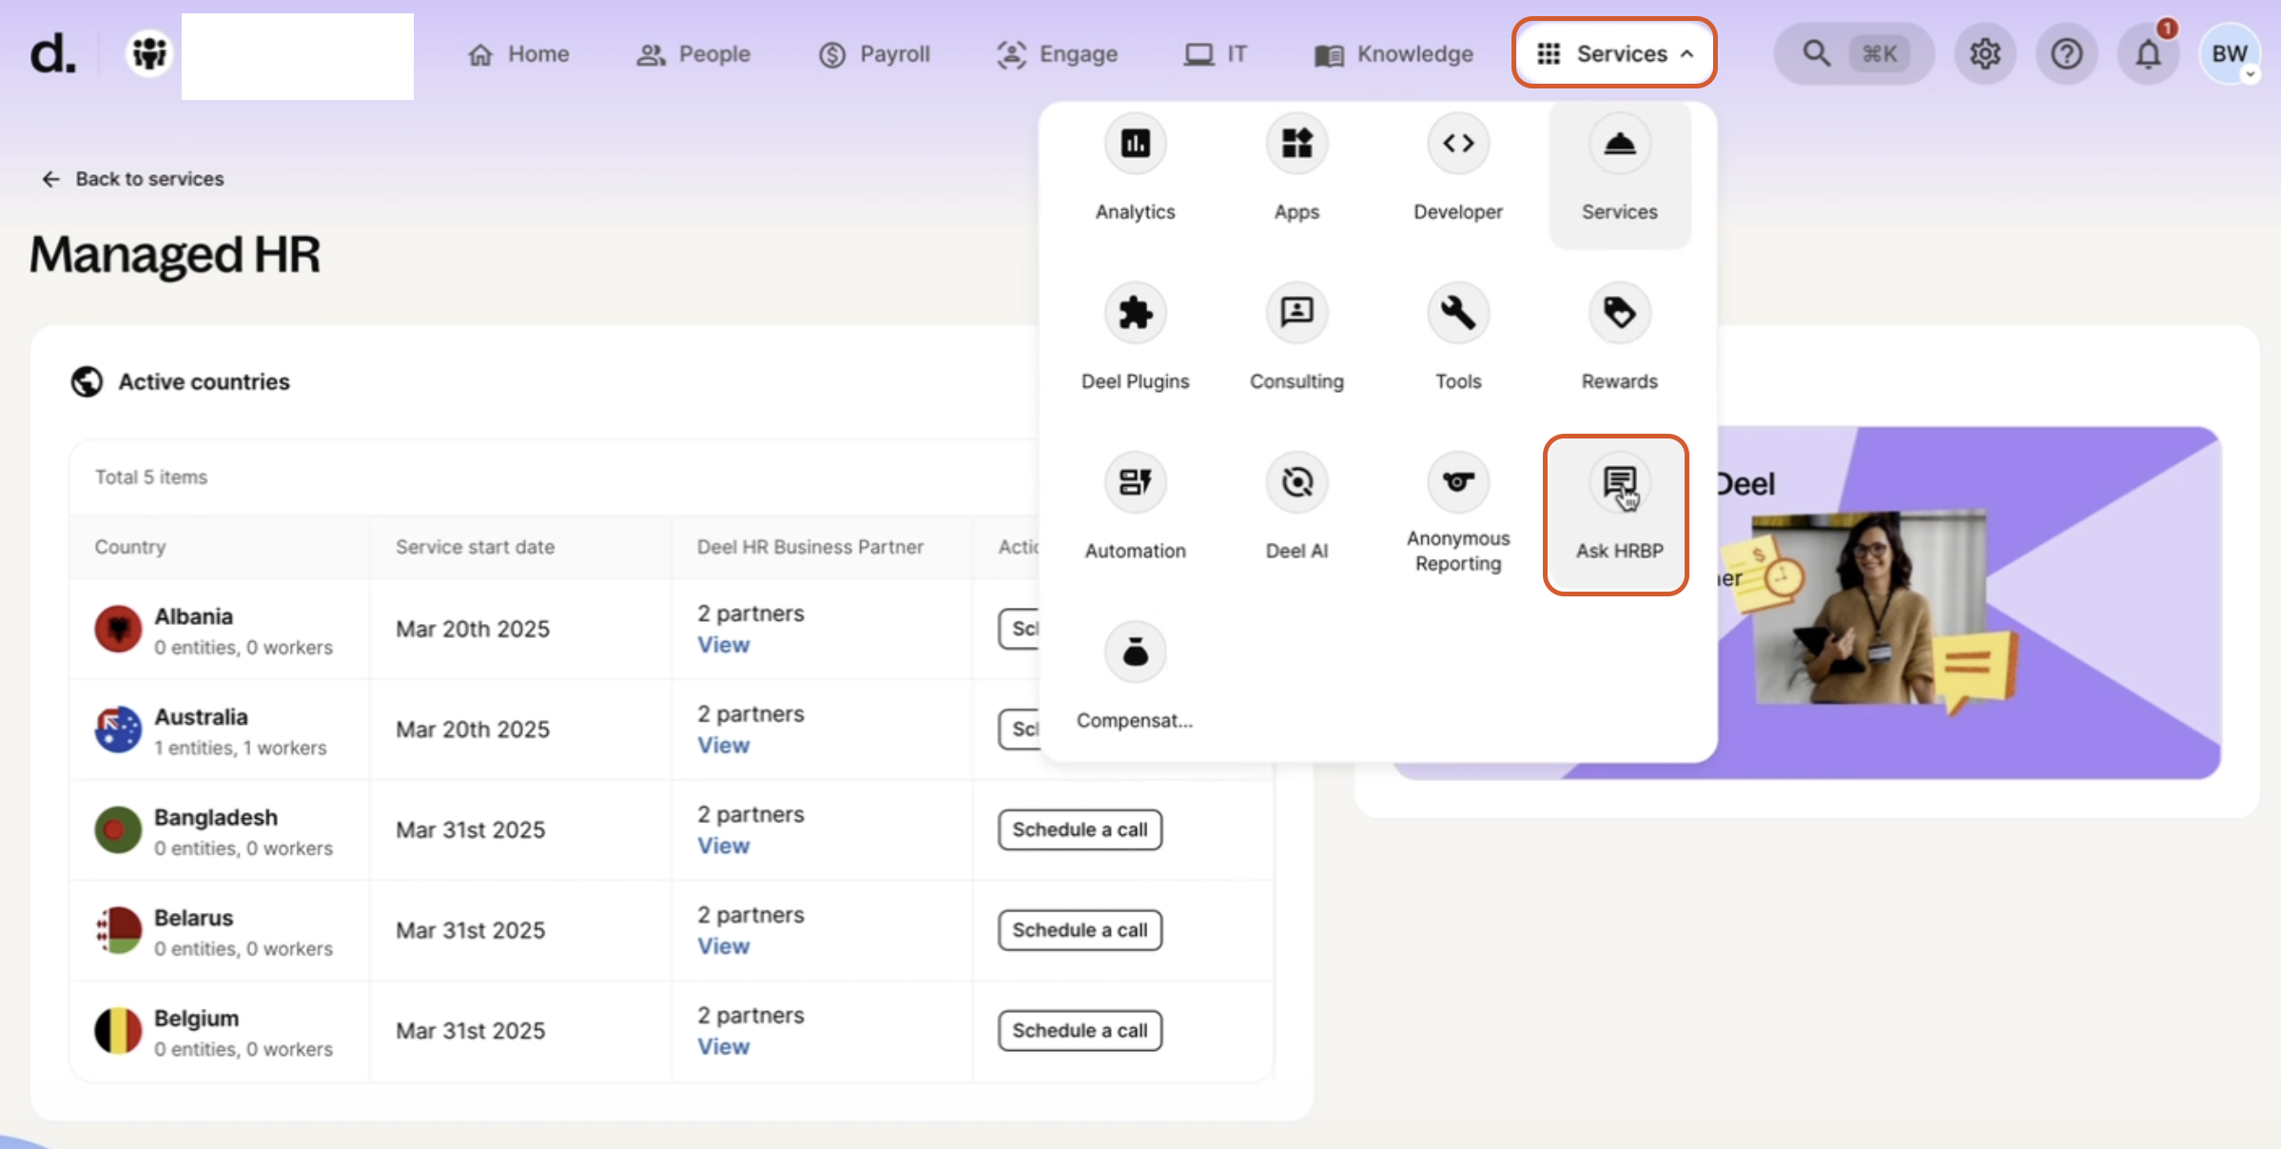Open the BW profile menu
The image size is (2281, 1149).
pos(2229,53)
